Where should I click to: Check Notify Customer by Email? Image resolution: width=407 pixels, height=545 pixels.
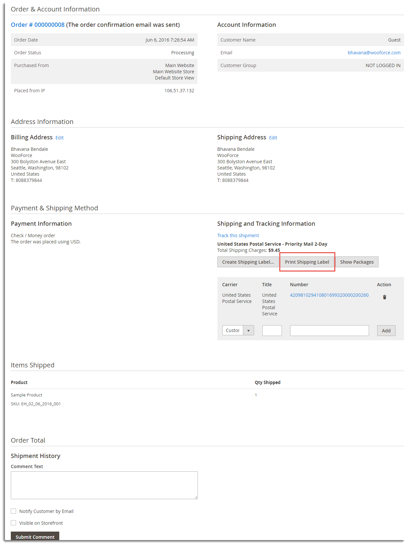[x=13, y=511]
